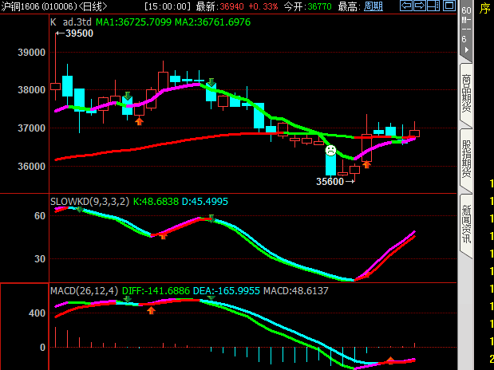Click the yellow 序 column header

click(485, 8)
